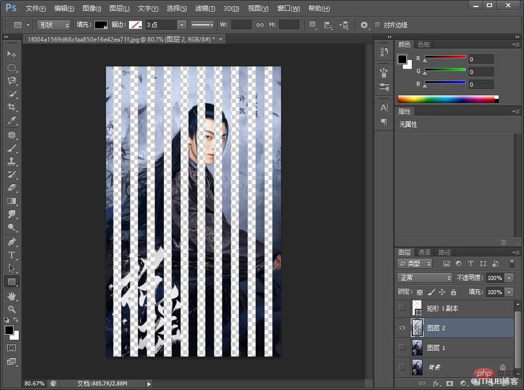Select the Pen tool
Viewport: 524px width, 390px height.
tap(12, 242)
